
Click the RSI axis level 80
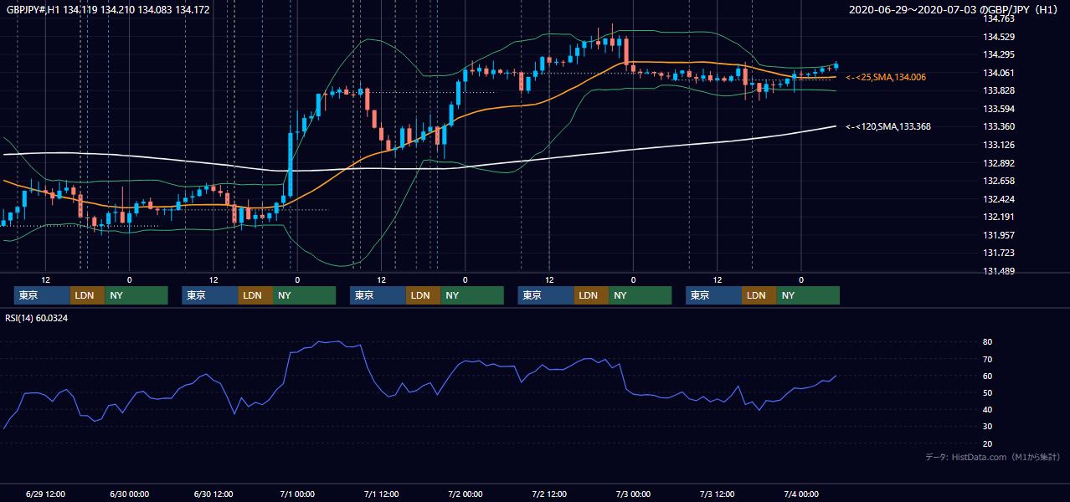pos(988,342)
